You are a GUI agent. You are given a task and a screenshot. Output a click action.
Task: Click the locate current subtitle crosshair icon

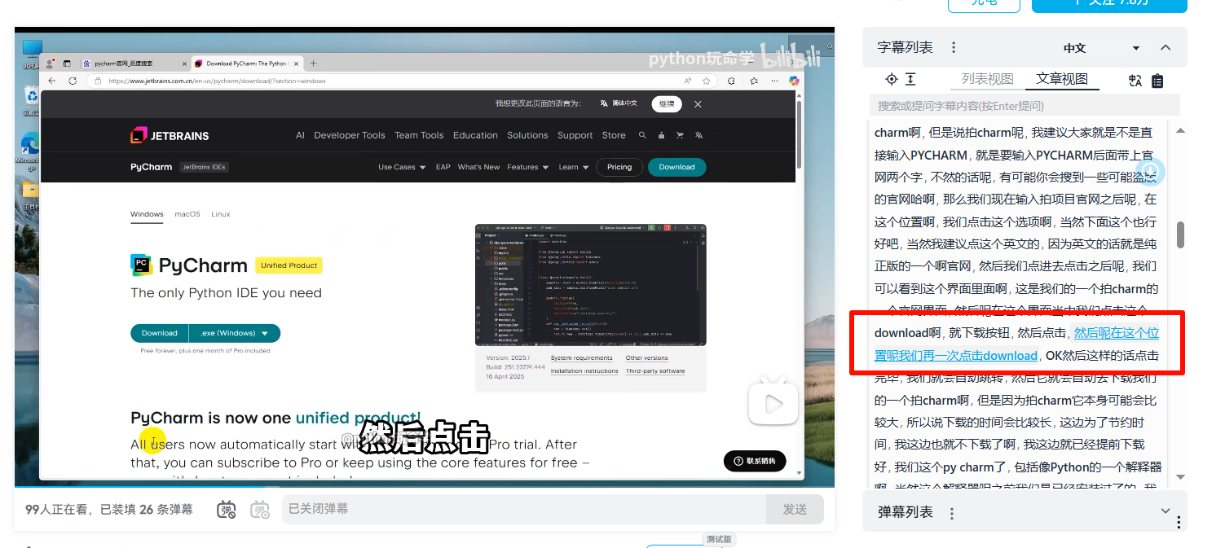(892, 79)
